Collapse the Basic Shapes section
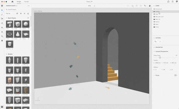Image resolution: width=179 pixels, height=109 pixels. click(7, 18)
